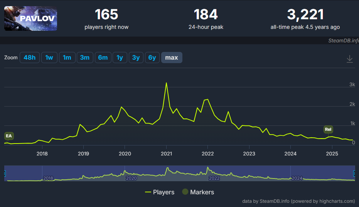Click the 2024 x-axis label
The image size is (359, 207).
(290, 154)
